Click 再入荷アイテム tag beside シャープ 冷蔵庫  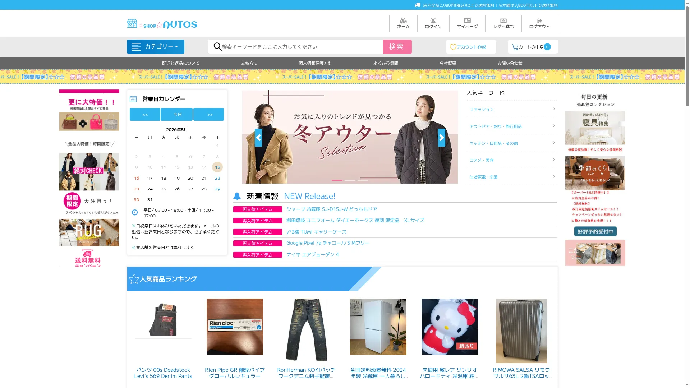(258, 209)
